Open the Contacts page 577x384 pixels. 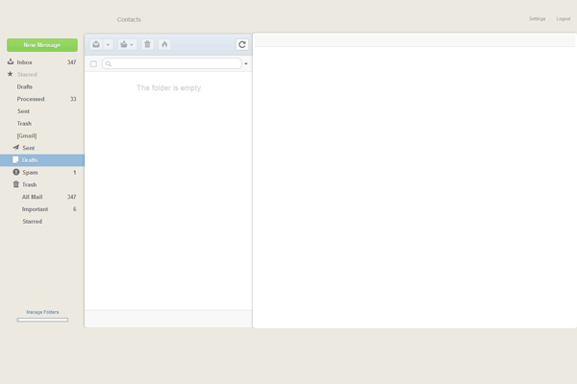[129, 19]
